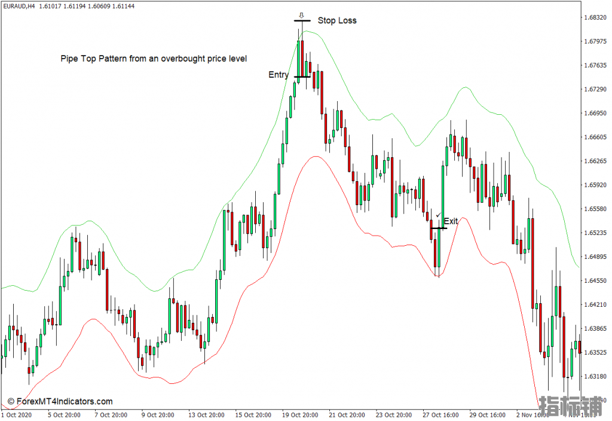
Task: Click the 1.63180 price axis label
Action: [x=595, y=377]
